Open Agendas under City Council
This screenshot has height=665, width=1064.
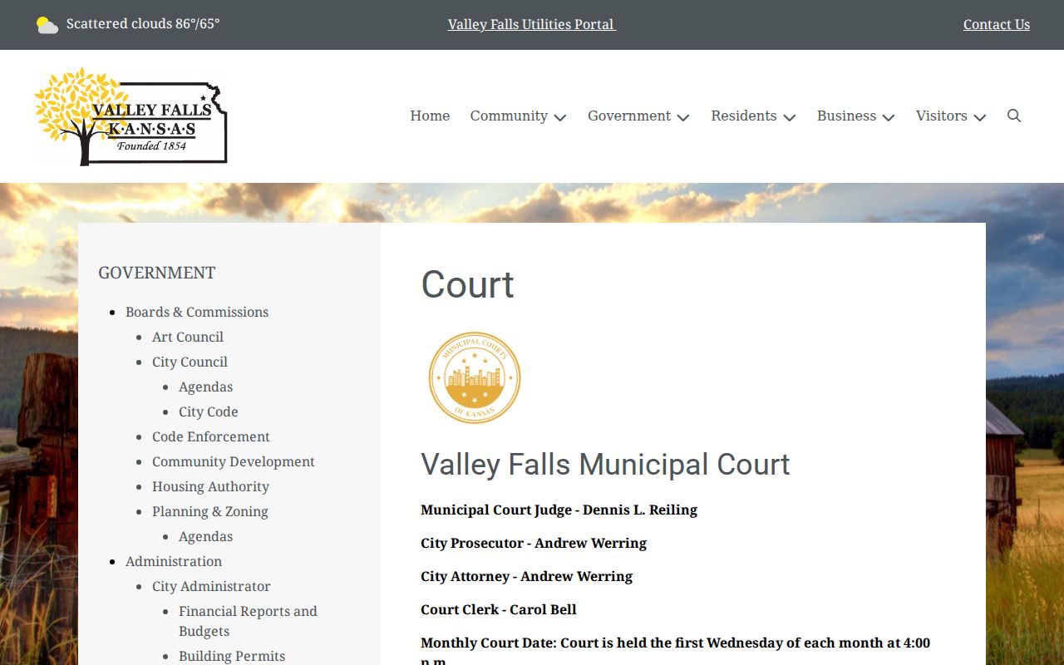[x=205, y=387]
